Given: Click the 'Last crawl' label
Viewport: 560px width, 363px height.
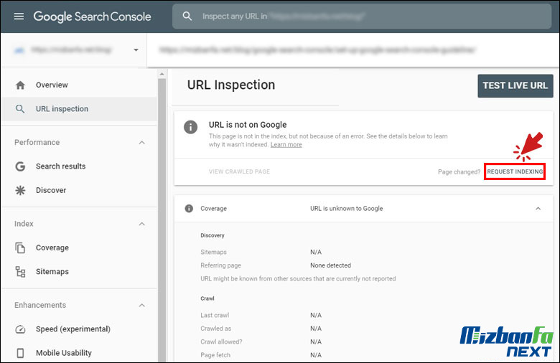Looking at the screenshot, I should 215,315.
